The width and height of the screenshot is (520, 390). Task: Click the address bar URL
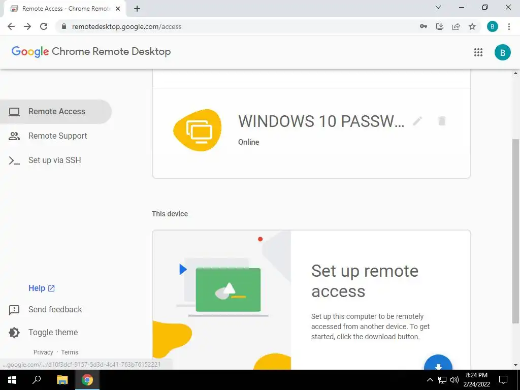click(126, 26)
